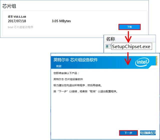The image size is (160, 140).
Task: Click the 英特尔® 芯片组设备软件 installer title
Action: (75, 60)
